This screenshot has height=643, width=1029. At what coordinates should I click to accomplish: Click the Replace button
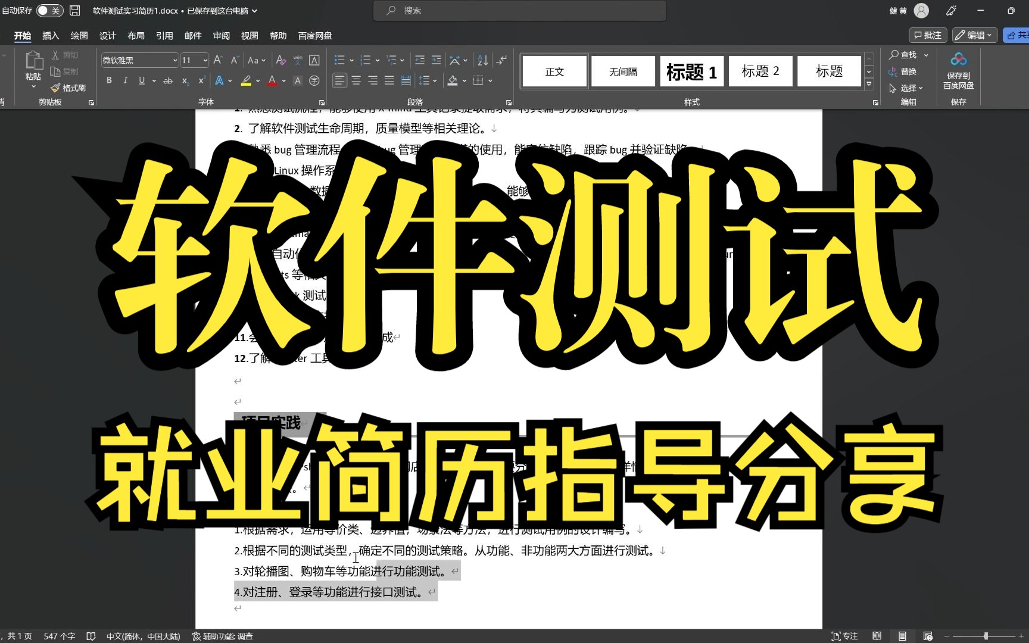coord(903,71)
